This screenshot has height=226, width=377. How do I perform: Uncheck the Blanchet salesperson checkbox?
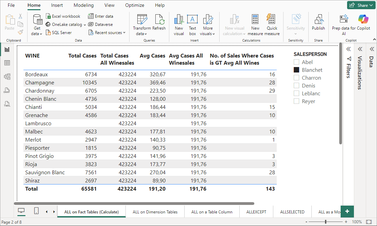pos(296,70)
